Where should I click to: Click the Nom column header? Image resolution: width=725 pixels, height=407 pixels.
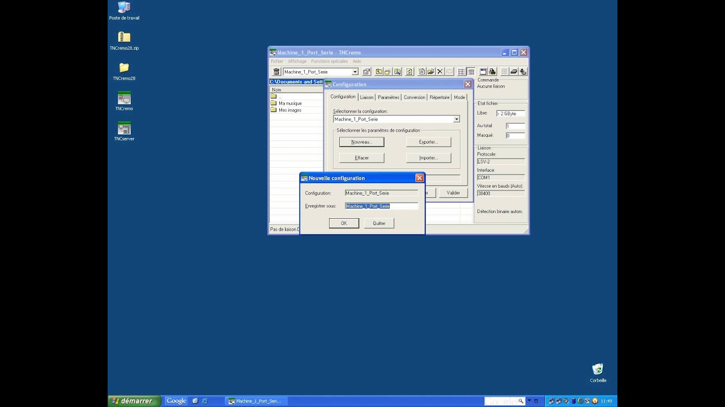[296, 90]
